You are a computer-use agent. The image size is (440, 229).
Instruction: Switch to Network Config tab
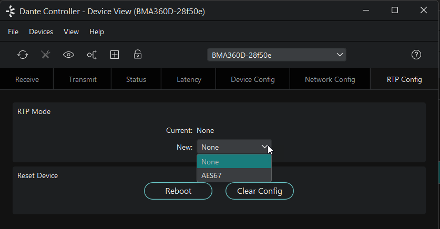pyautogui.click(x=330, y=79)
